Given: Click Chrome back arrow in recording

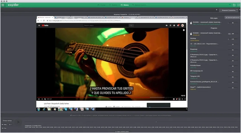Looking at the screenshot, I should click(x=38, y=21).
